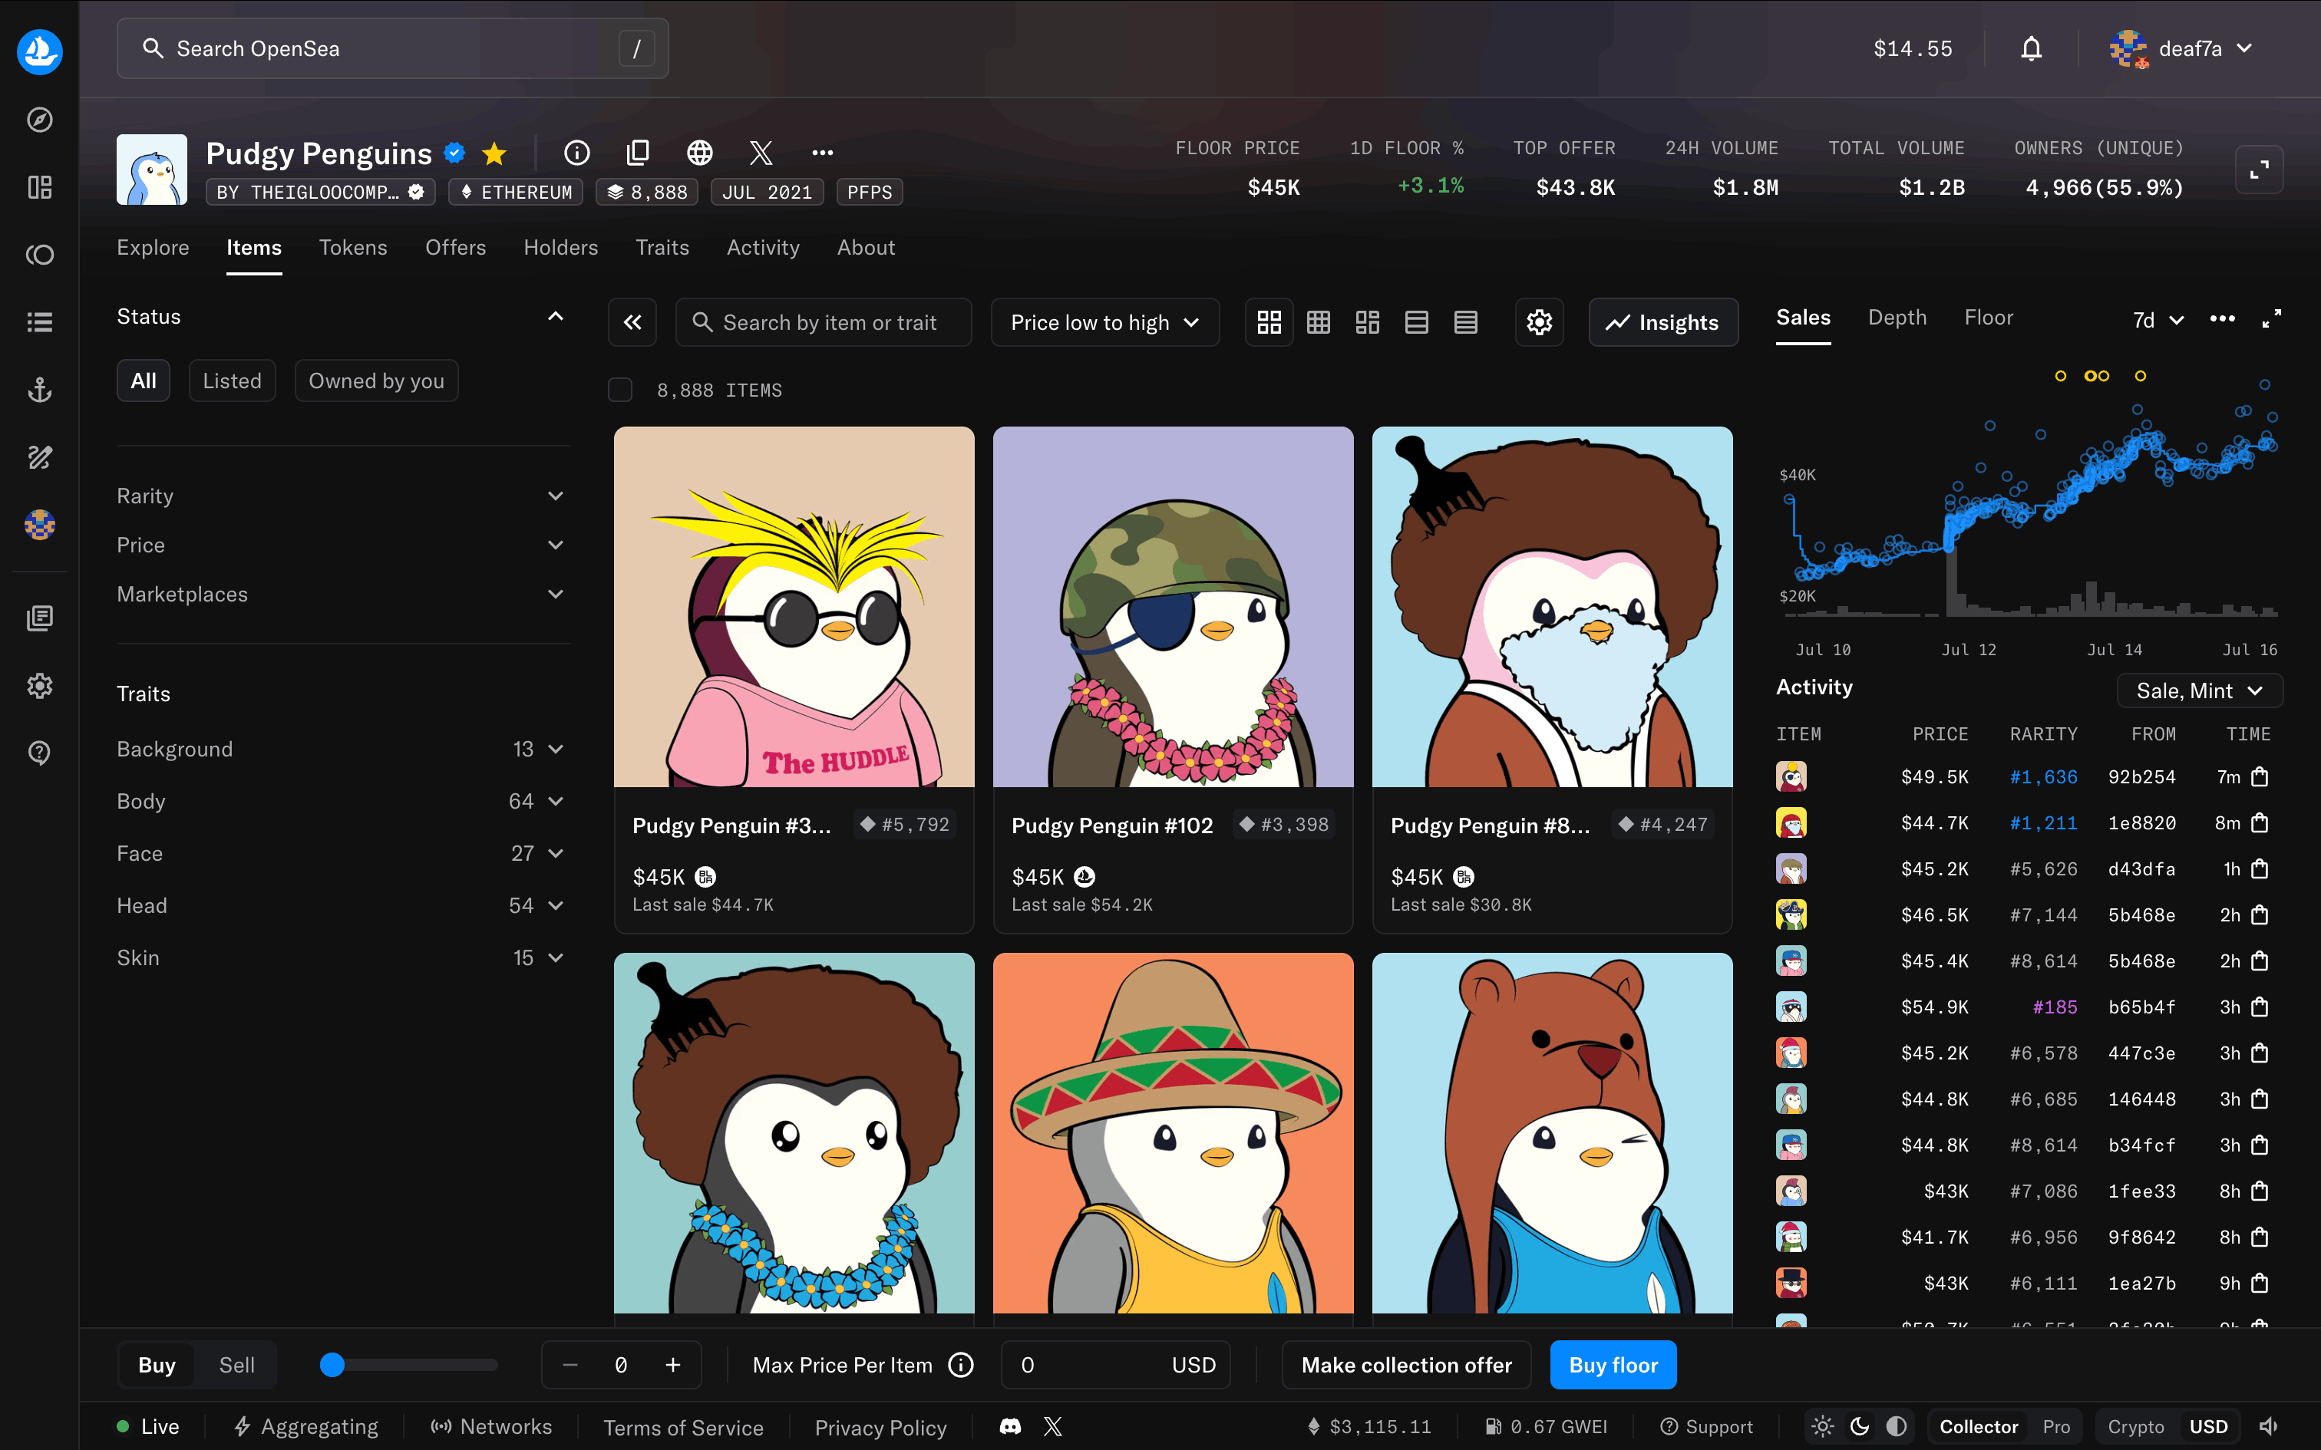This screenshot has height=1450, width=2321.
Task: Go to the Holders tab
Action: [560, 247]
